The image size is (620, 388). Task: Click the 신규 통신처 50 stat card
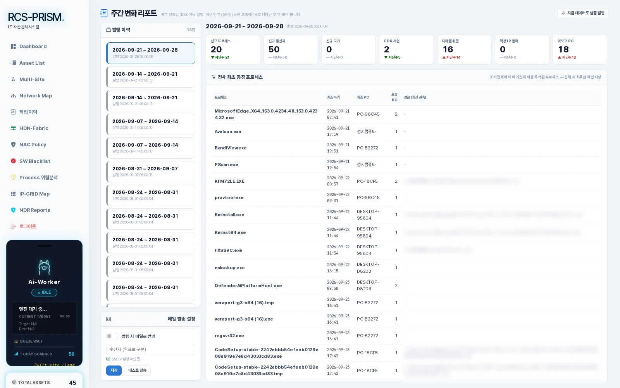291,50
